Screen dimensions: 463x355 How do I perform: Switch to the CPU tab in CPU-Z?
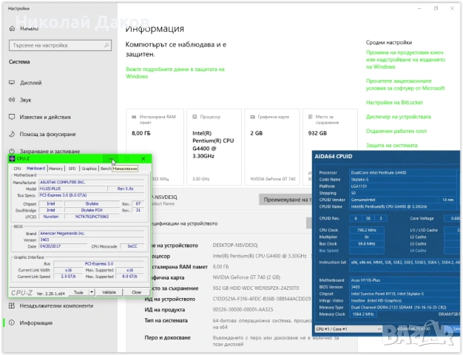coord(17,169)
